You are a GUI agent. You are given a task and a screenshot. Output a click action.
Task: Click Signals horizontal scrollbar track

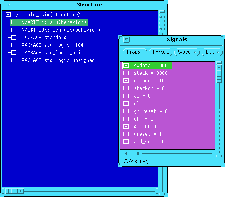click(177, 153)
